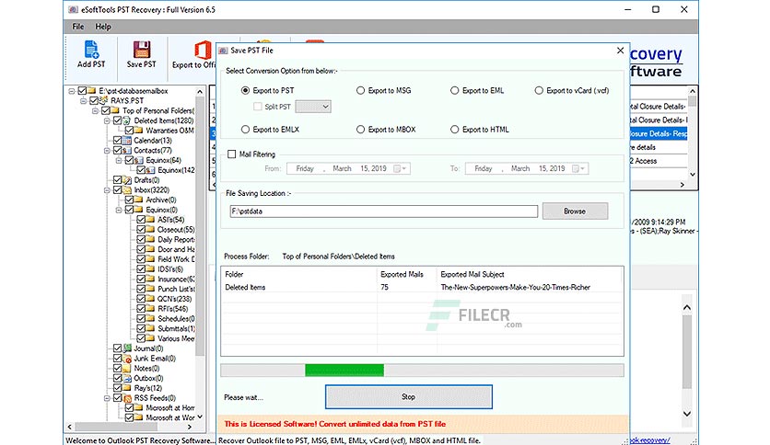Click the Save PST File dialog title icon
The height and width of the screenshot is (445, 770).
click(x=224, y=51)
